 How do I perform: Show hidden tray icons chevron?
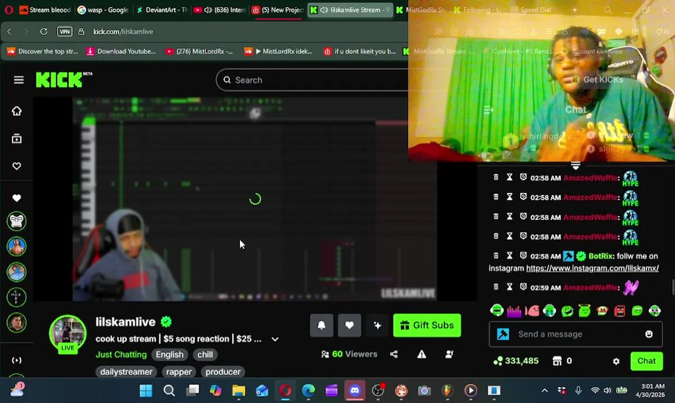544,390
